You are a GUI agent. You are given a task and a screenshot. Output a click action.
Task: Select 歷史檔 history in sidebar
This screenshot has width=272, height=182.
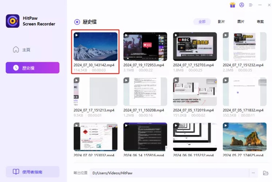(x=32, y=68)
